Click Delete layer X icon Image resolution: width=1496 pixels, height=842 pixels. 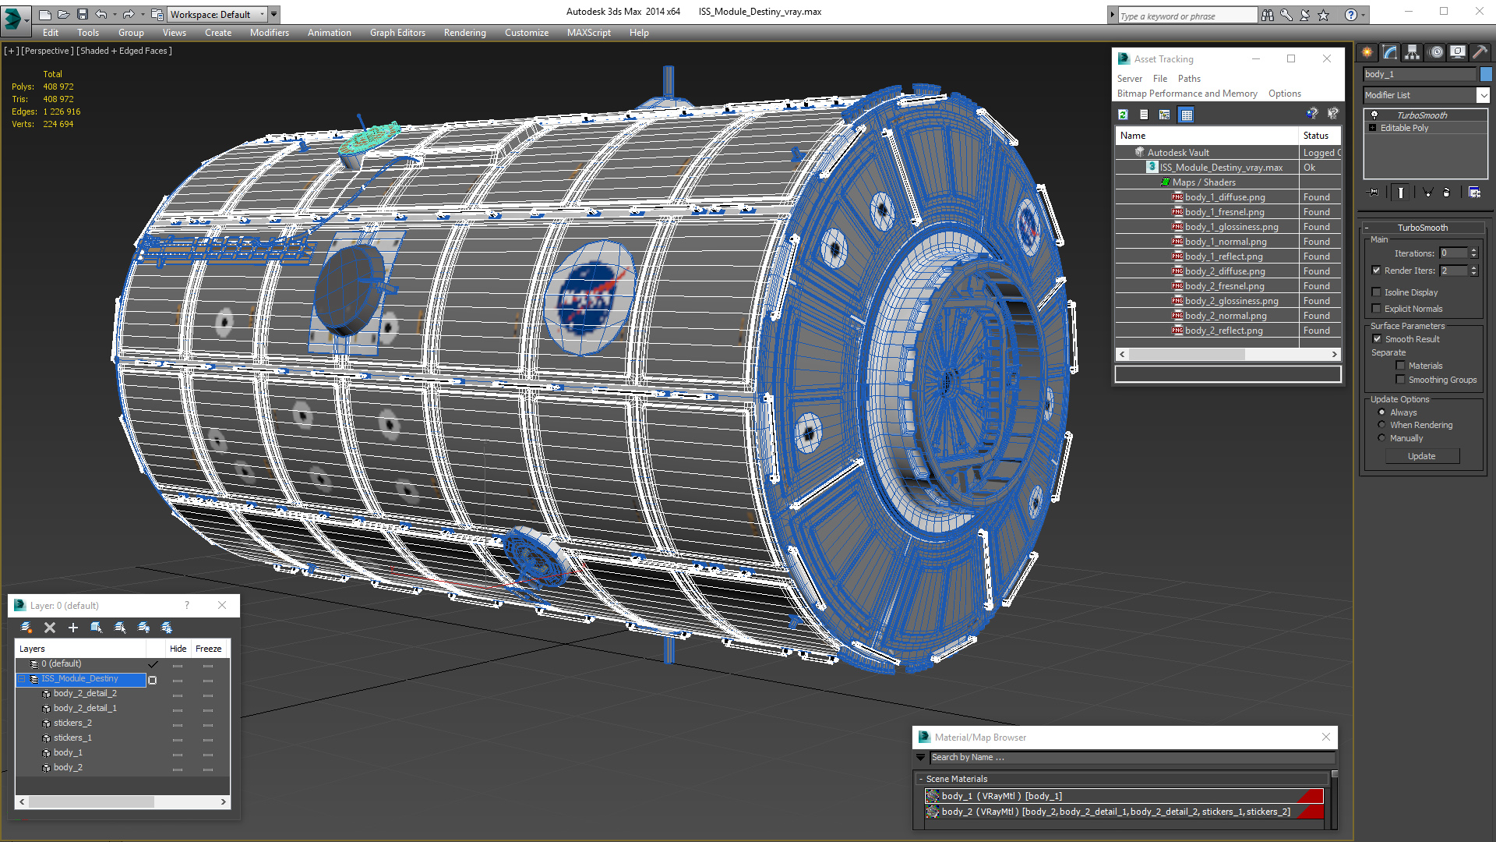point(50,628)
